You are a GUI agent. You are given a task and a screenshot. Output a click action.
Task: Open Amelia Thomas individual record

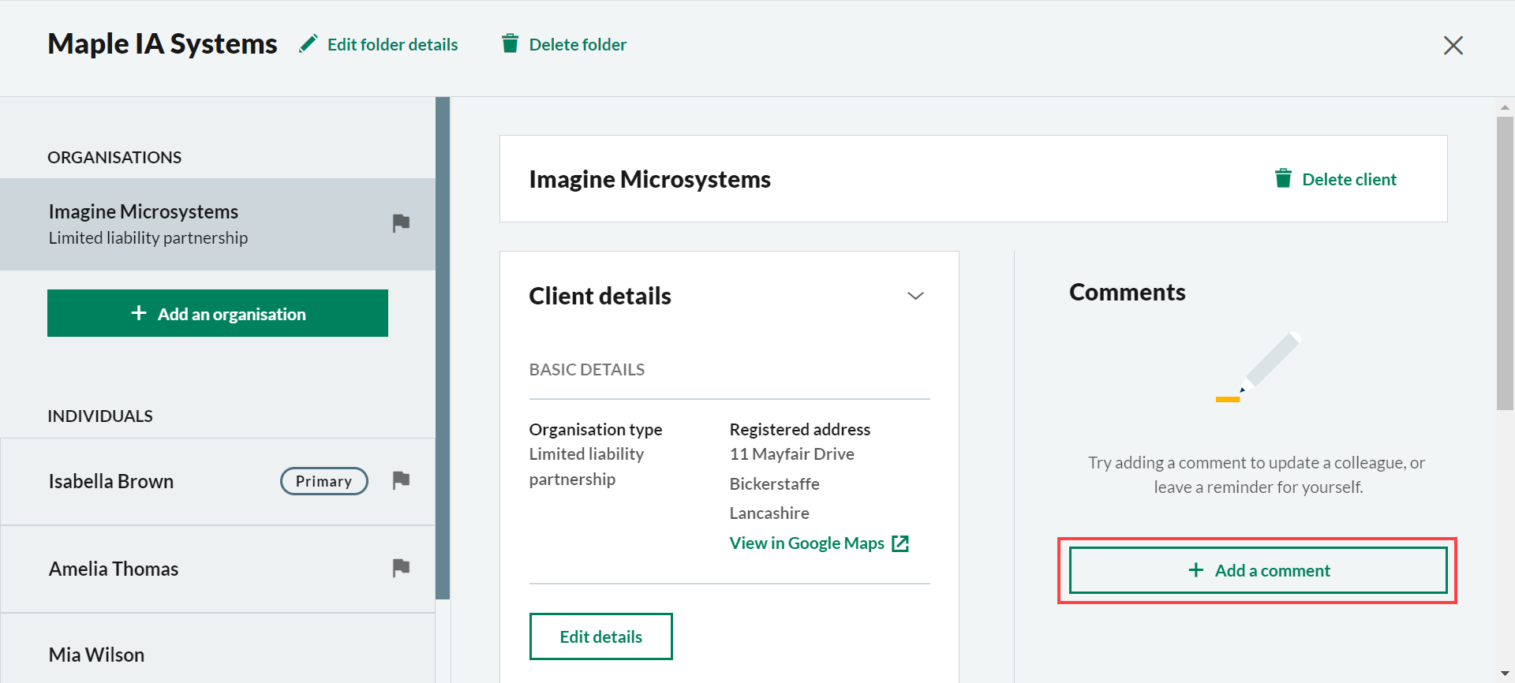click(114, 569)
